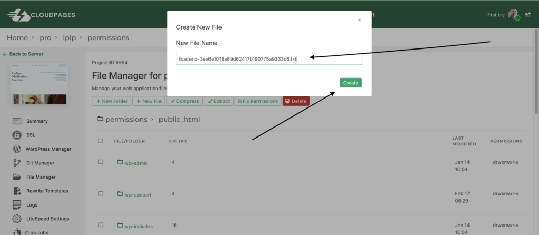Viewport: 539px width, 235px height.
Task: Click the SSL lock icon
Action: 17,135
